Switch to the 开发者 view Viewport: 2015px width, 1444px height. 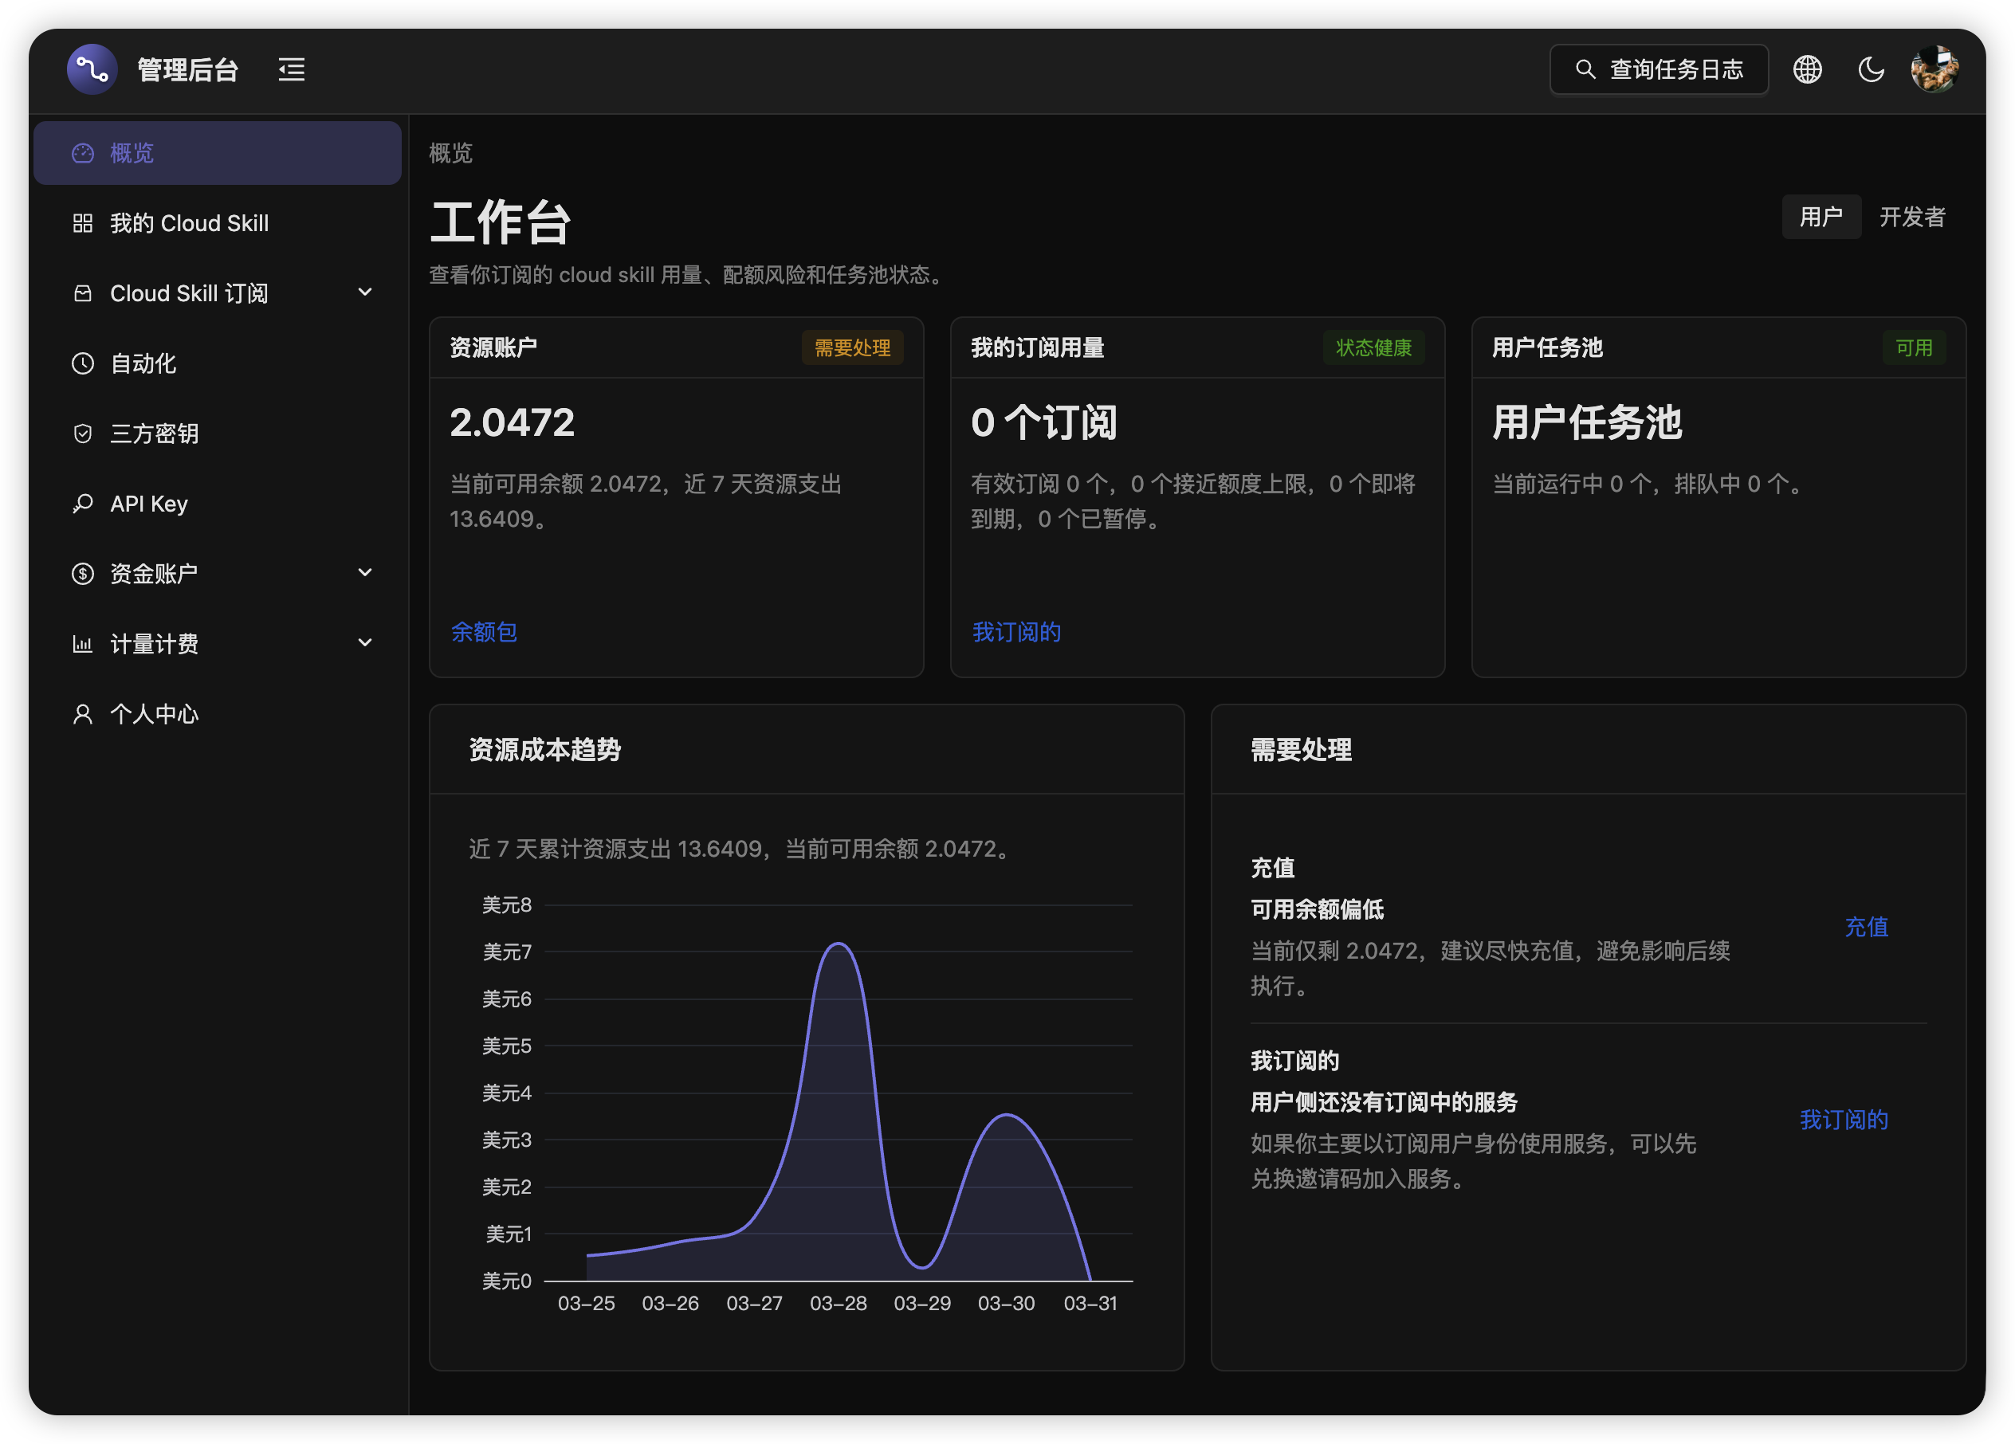point(1913,216)
